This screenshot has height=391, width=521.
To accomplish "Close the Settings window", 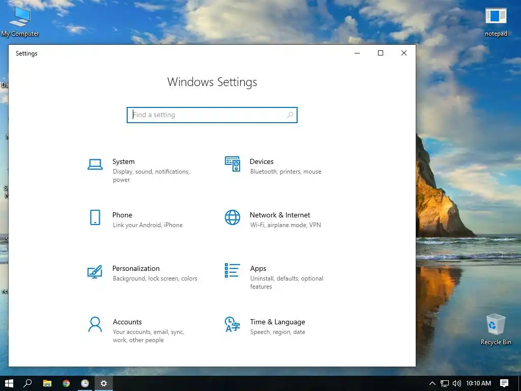I will 403,53.
